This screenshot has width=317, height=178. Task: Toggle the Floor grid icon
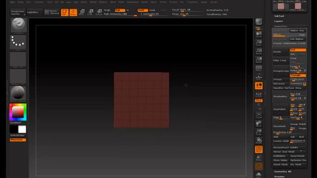point(259,77)
